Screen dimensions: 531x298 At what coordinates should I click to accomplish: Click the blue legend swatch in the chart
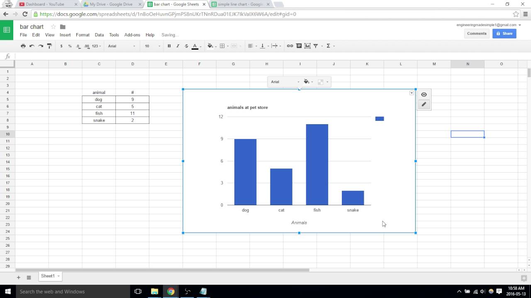[x=380, y=119]
